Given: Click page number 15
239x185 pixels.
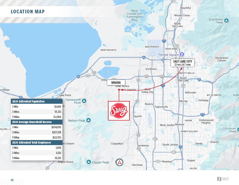Looking at the screenshot, I should point(12,180).
